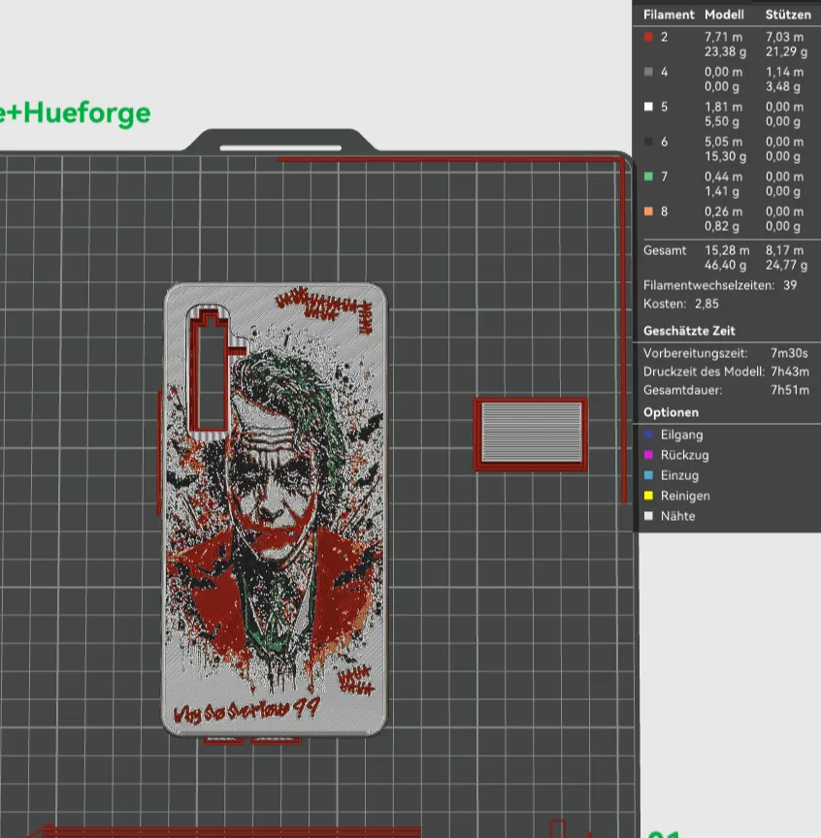Select the prime tower block on plate
821x838 pixels.
click(x=531, y=435)
